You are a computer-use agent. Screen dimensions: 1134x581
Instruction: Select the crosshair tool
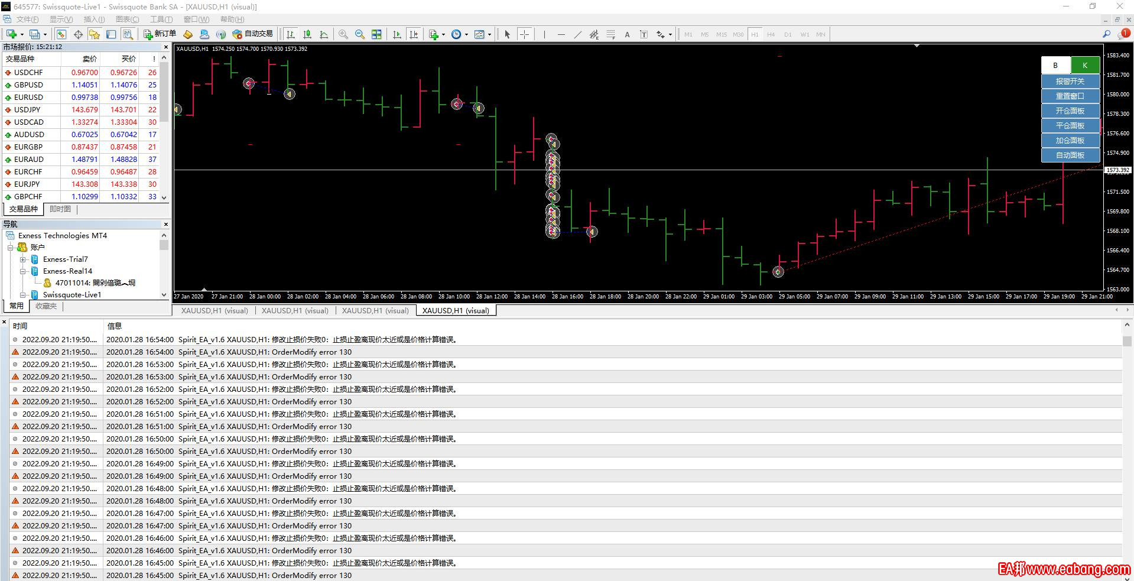point(524,34)
